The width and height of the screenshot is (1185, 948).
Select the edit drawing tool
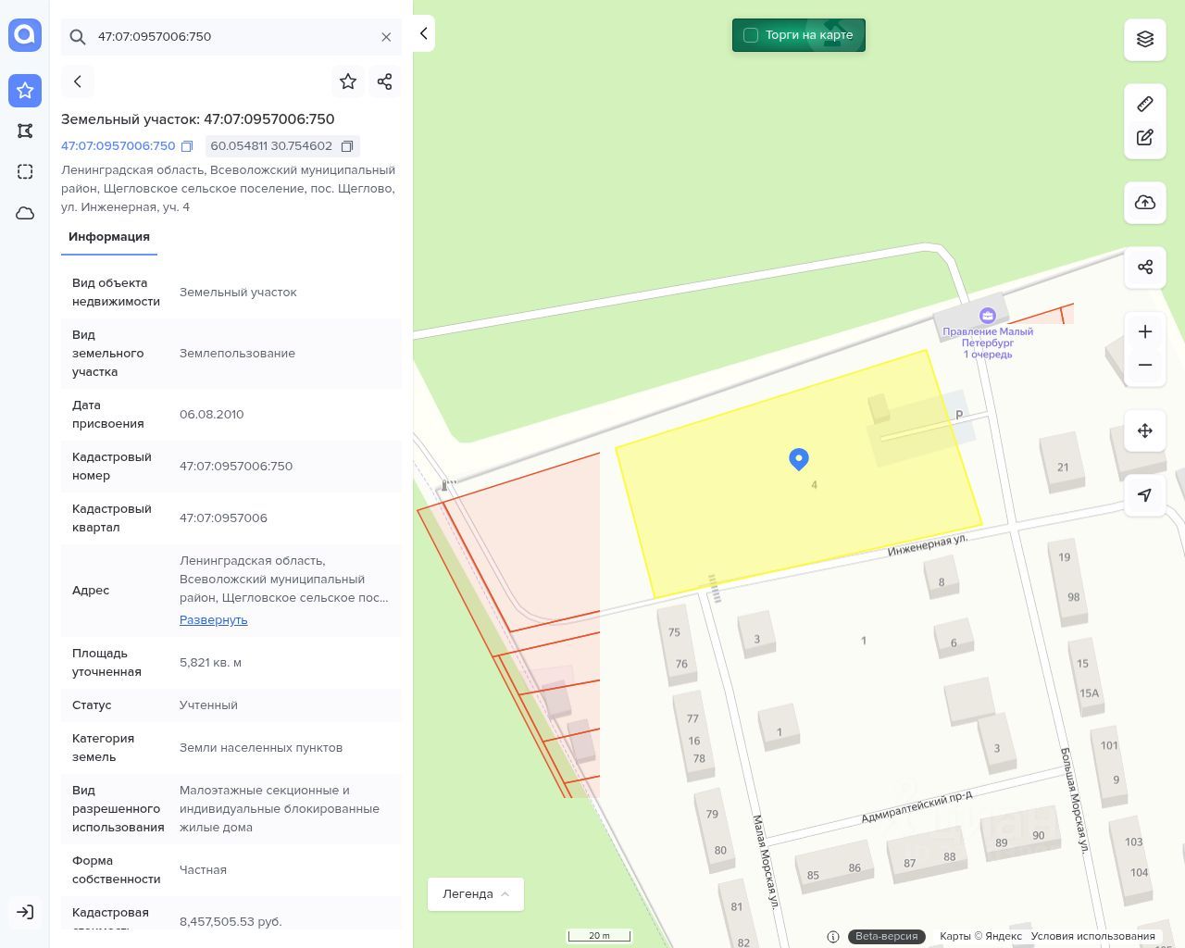click(1145, 137)
